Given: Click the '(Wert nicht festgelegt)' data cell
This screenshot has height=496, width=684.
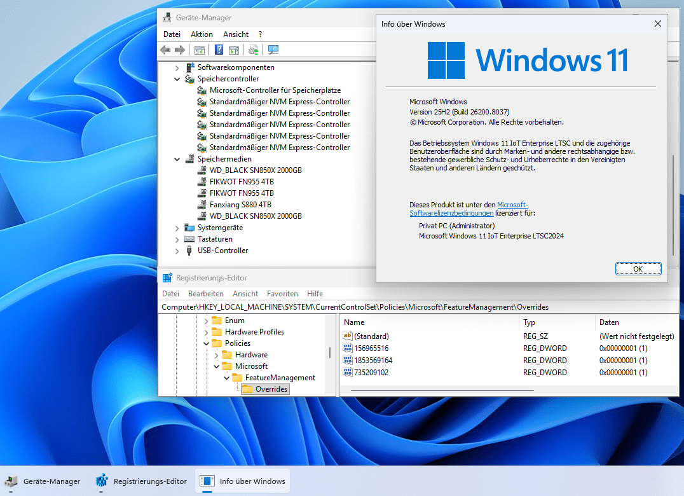Looking at the screenshot, I should [636, 336].
